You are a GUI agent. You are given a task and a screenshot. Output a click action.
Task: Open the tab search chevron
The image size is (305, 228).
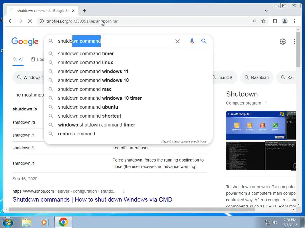click(x=266, y=11)
